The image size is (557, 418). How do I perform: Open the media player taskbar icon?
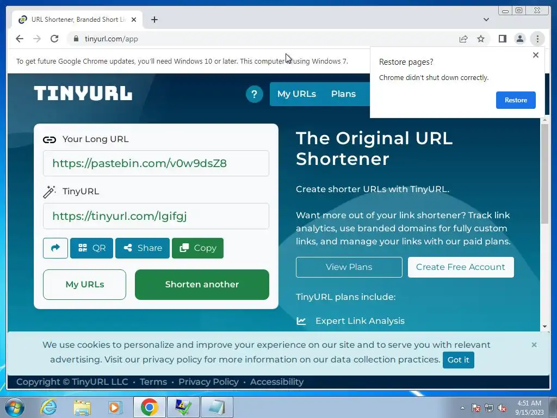click(x=115, y=407)
